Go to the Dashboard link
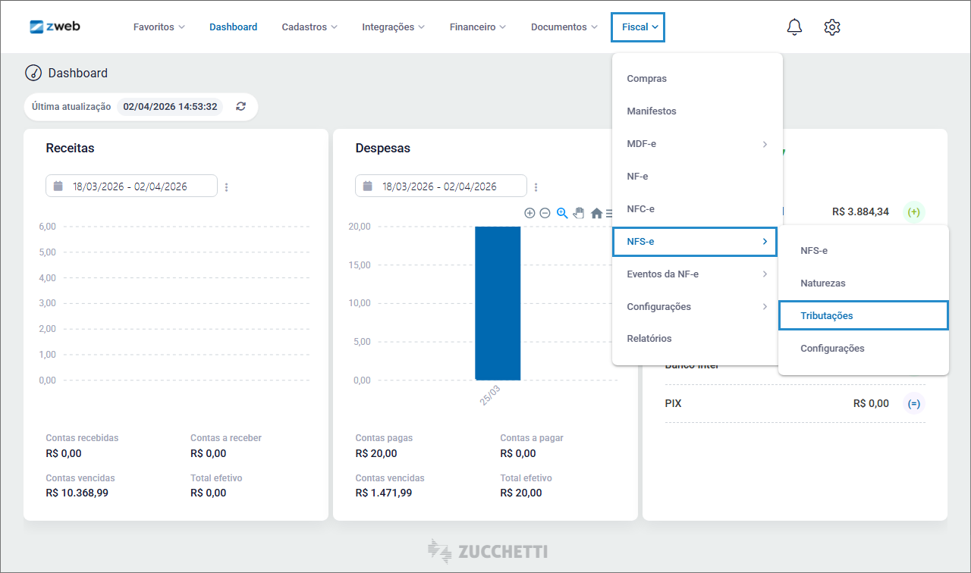 click(x=233, y=27)
